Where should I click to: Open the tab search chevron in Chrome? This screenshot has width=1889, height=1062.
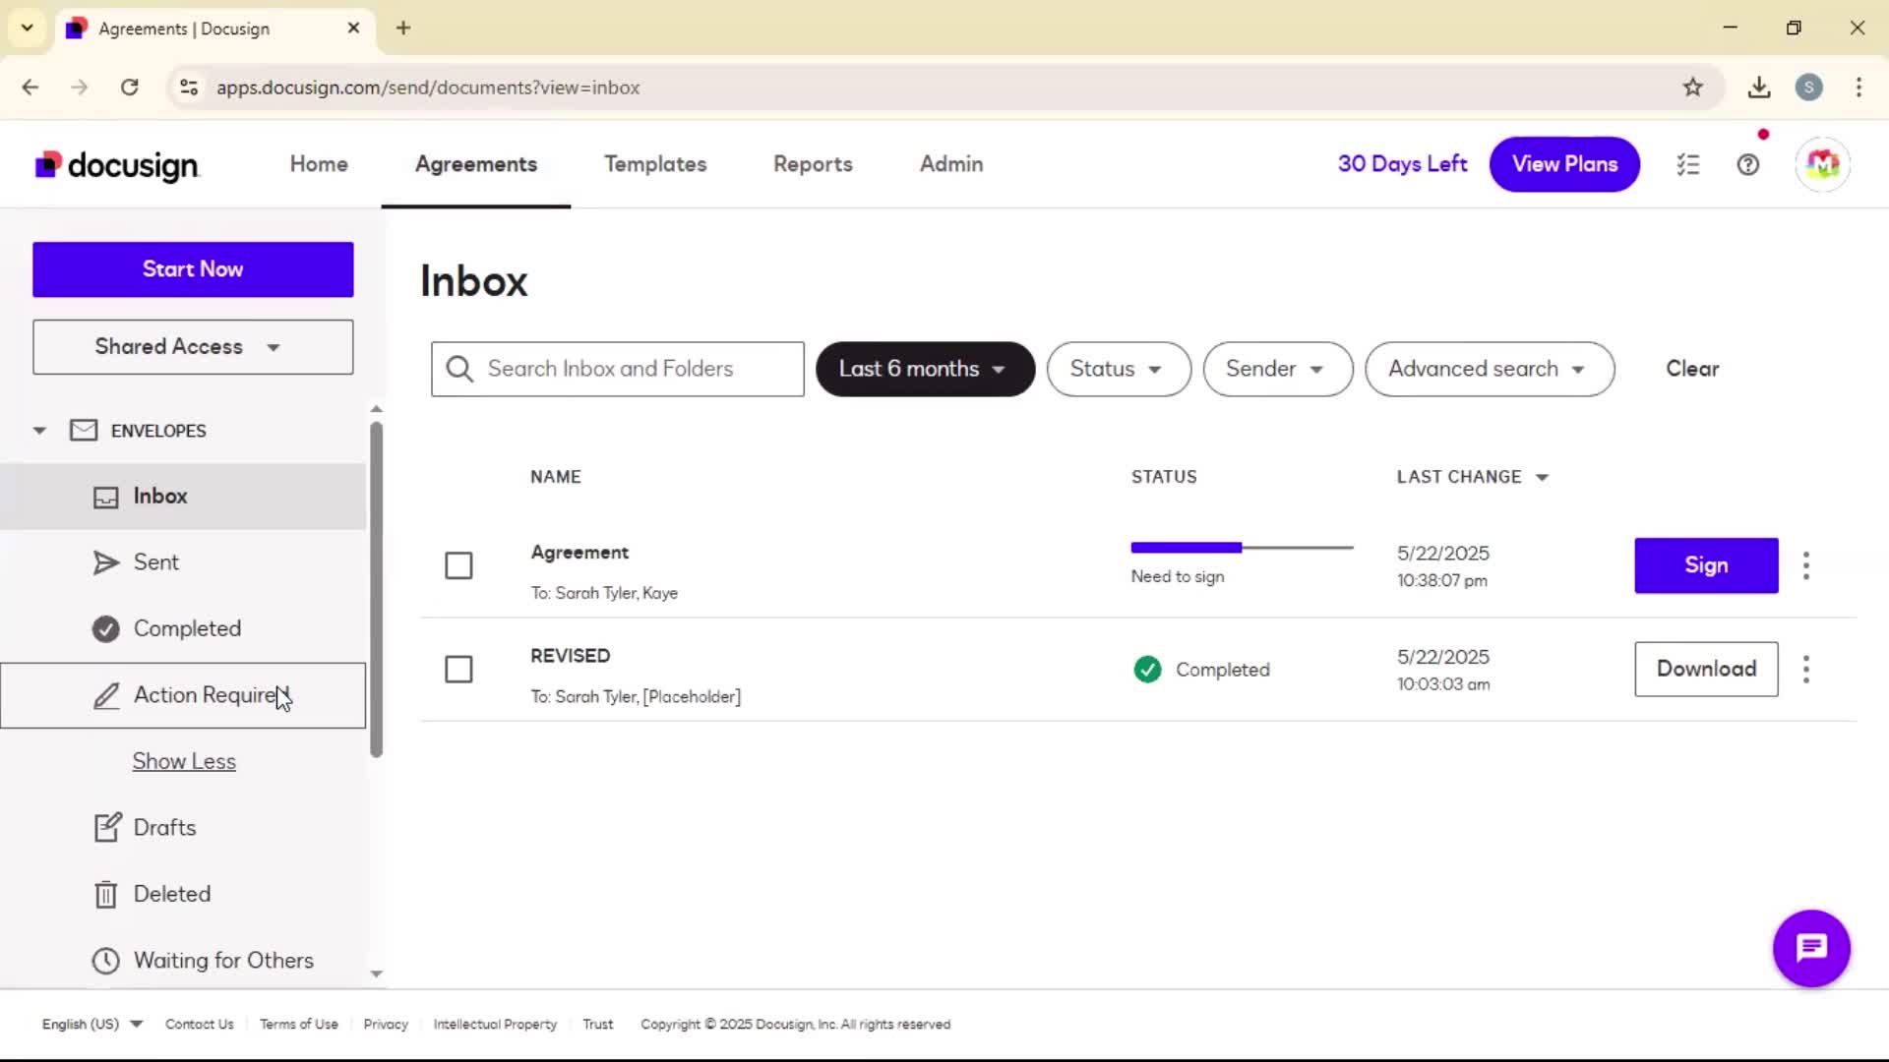point(28,28)
